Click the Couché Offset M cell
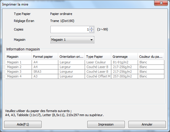This screenshot has height=132, width=170. (x=98, y=76)
